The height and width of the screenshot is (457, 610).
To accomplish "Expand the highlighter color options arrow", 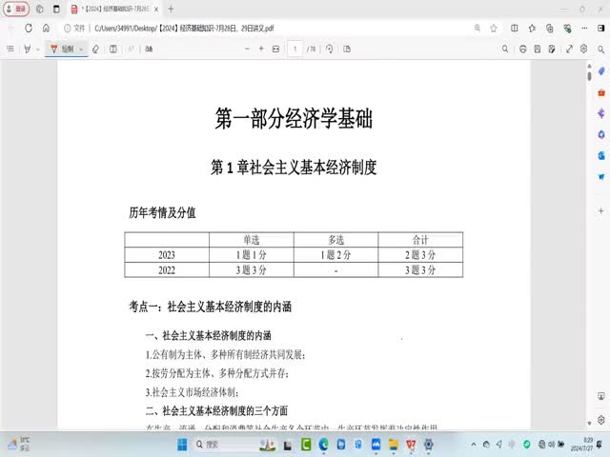I will (x=38, y=50).
